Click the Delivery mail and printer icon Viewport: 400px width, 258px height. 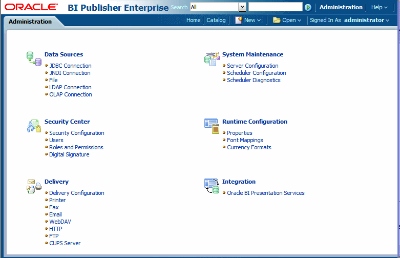34,186
